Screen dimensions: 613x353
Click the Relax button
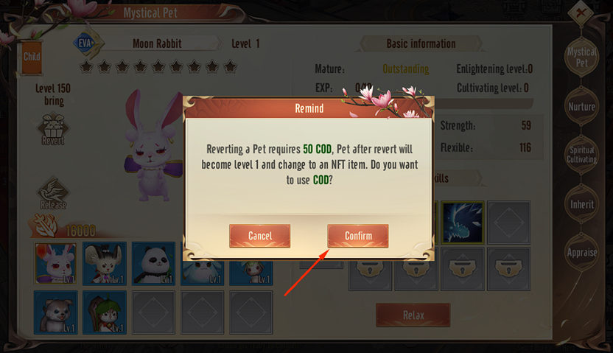pyautogui.click(x=413, y=315)
